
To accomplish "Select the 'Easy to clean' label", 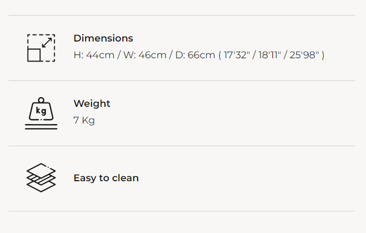I will pyautogui.click(x=106, y=178).
